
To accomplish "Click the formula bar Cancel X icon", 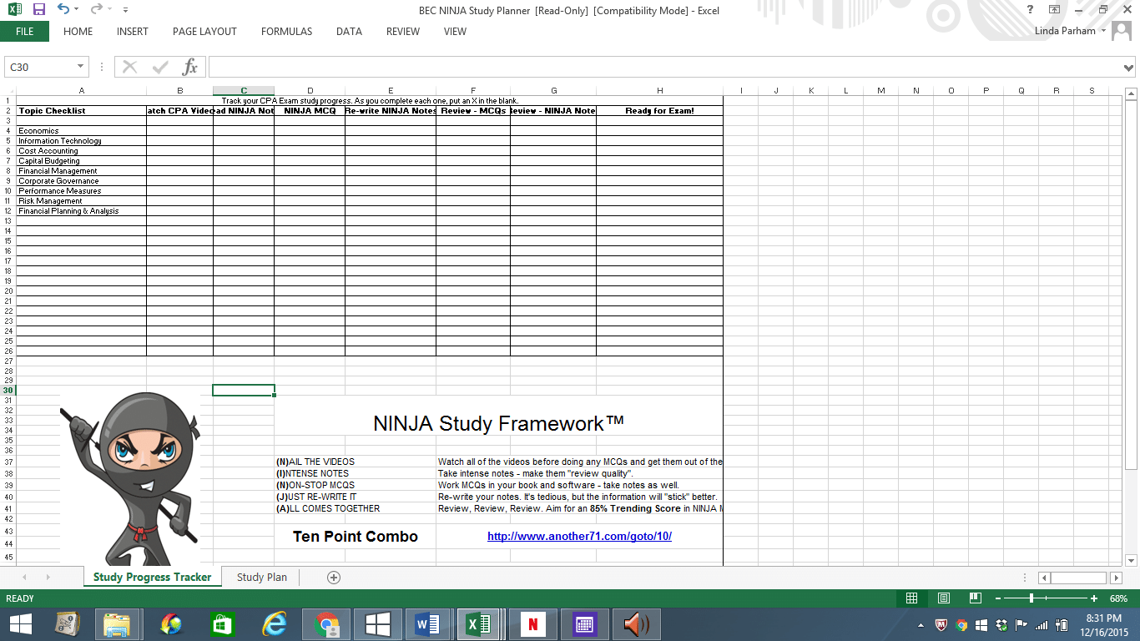I will pyautogui.click(x=129, y=67).
